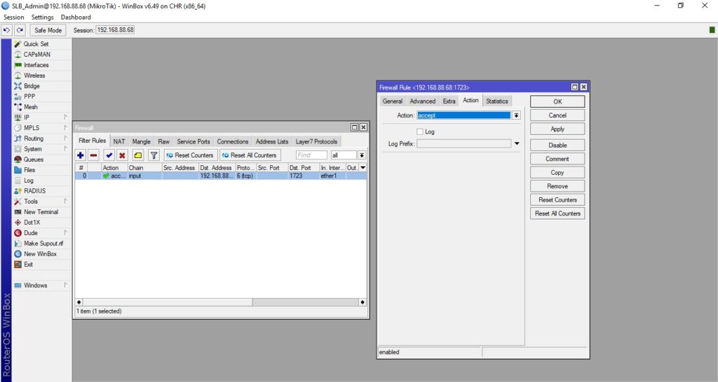Open RADIUS in the sidebar
The image size is (718, 382).
(35, 191)
